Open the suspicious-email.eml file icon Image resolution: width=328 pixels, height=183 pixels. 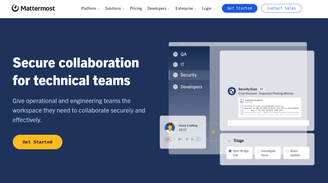click(242, 101)
